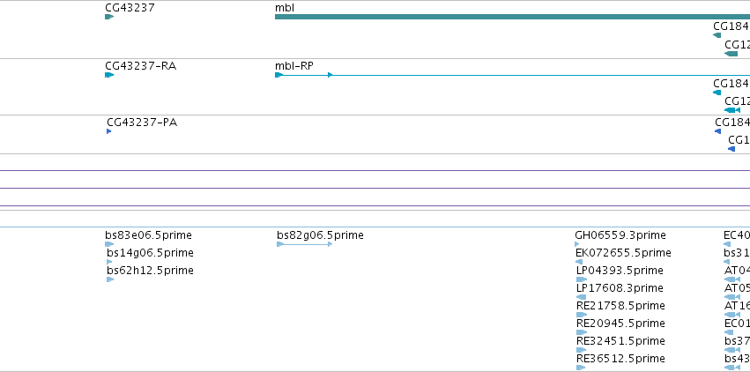
Task: Select the CG43237 gene arrow glyph
Action: coord(109,17)
